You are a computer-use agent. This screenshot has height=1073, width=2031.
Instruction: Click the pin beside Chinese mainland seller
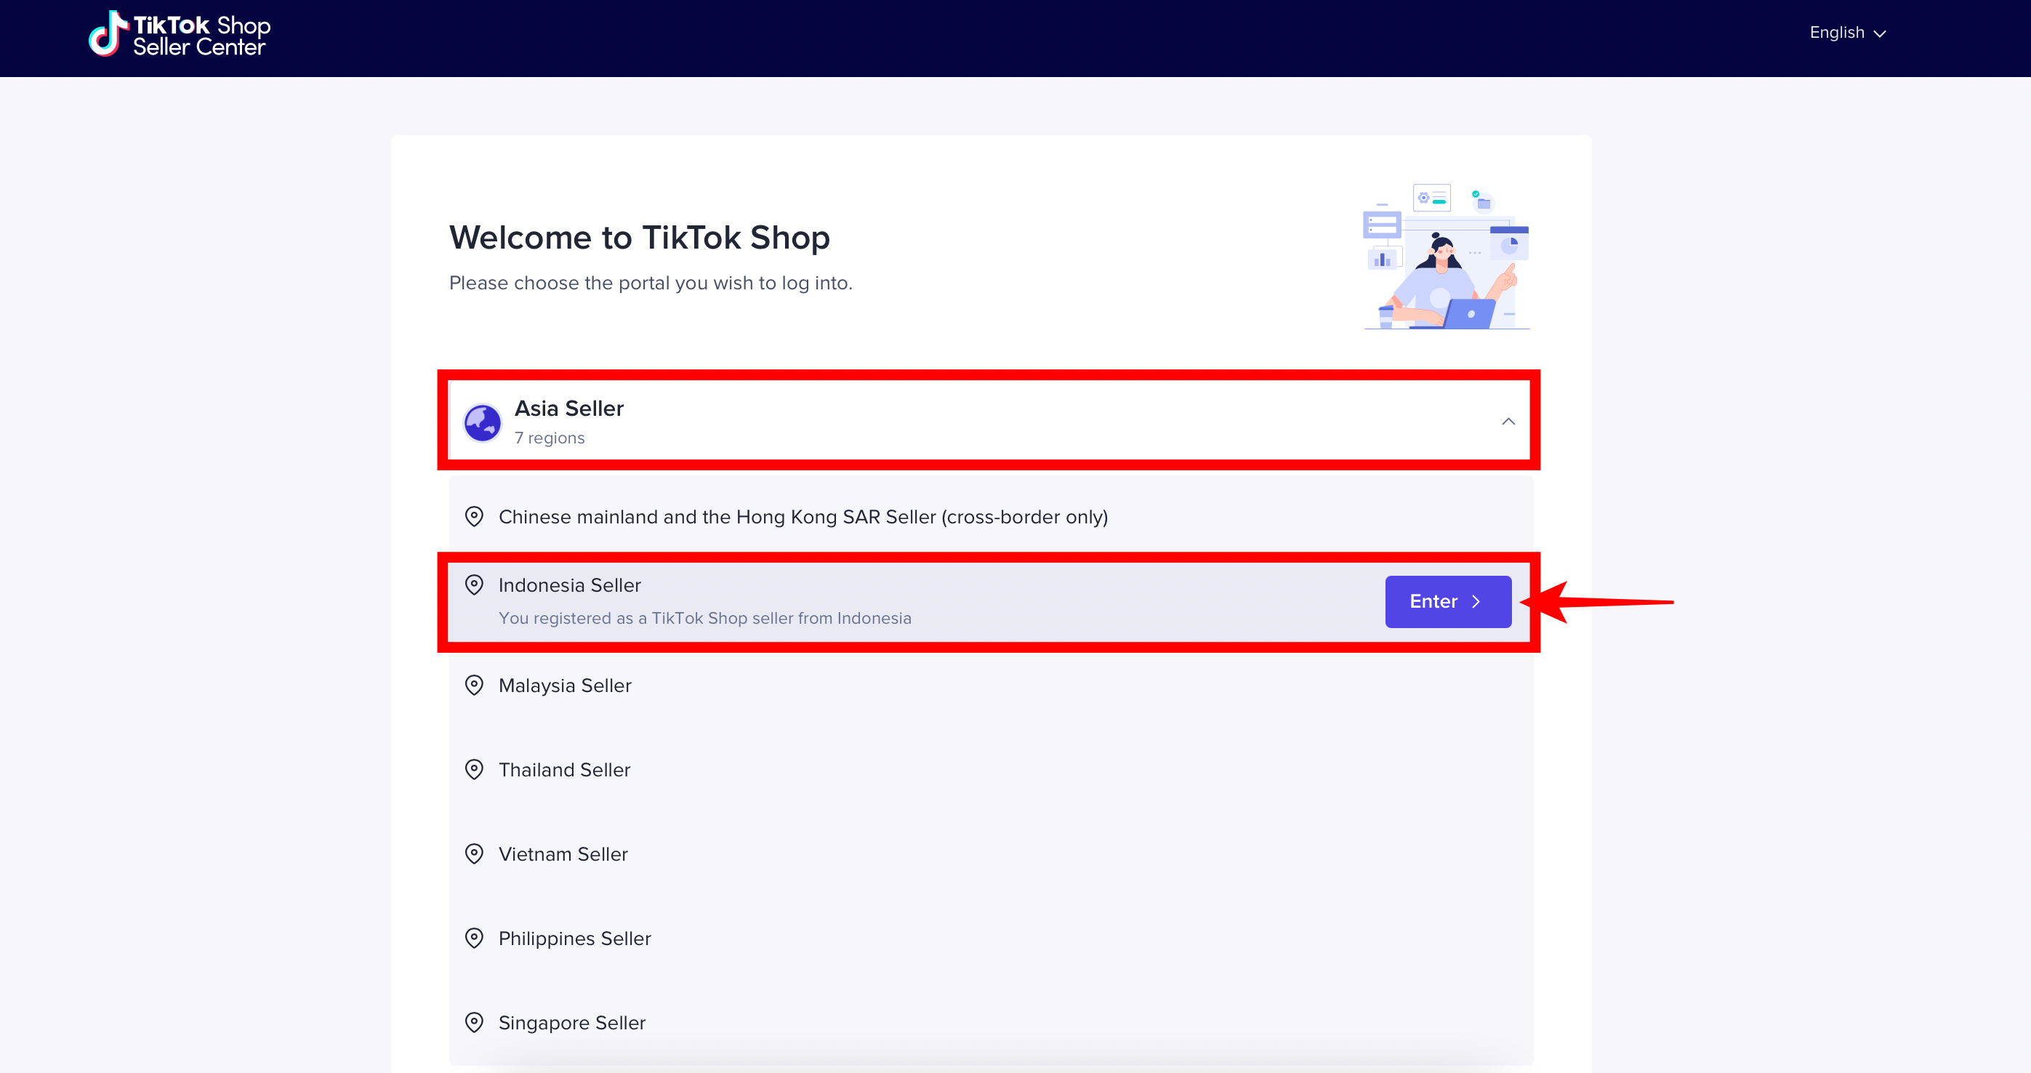tap(474, 516)
